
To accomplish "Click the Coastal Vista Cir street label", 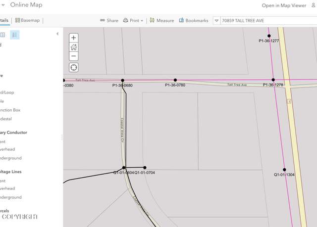I will pos(122,130).
